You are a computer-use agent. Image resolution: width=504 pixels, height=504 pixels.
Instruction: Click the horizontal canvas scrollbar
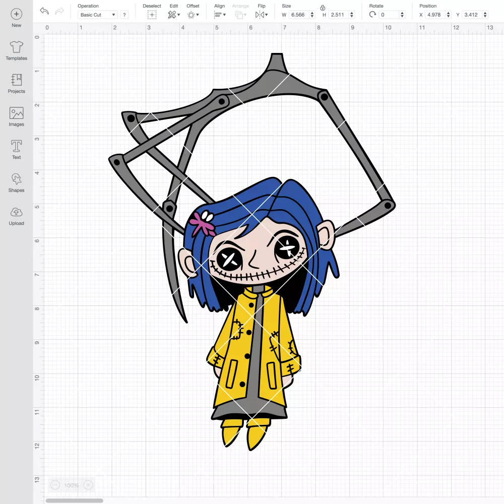[x=74, y=500]
